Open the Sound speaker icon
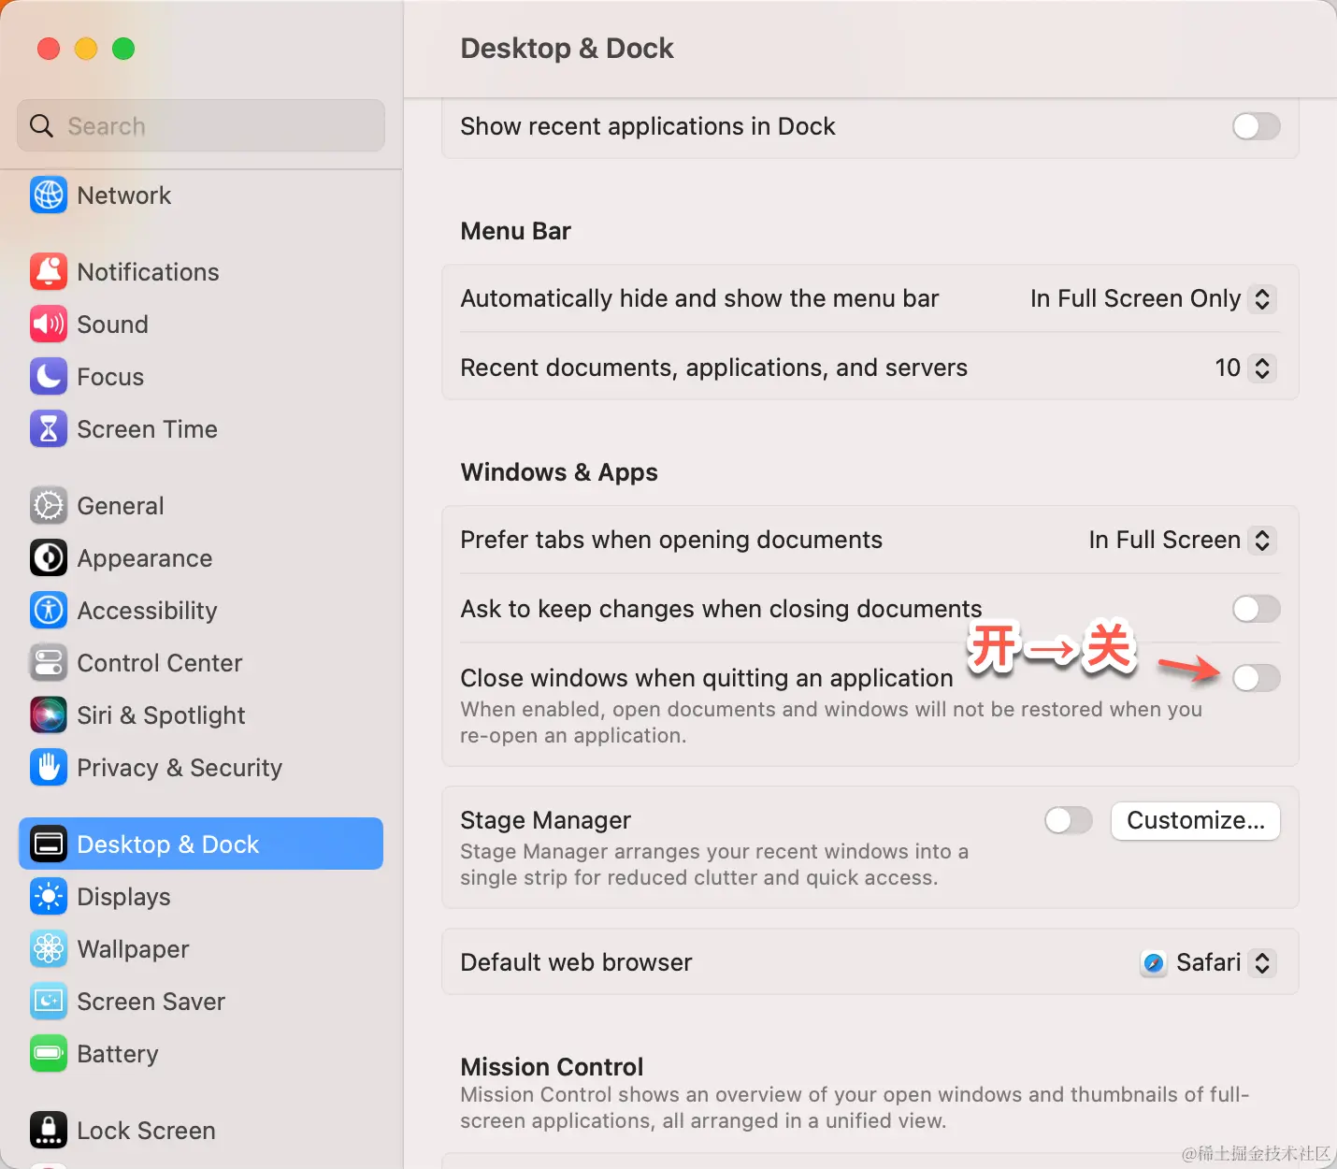Image resolution: width=1337 pixels, height=1169 pixels. [49, 325]
